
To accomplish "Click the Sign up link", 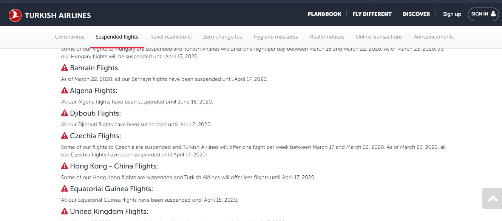I will click(452, 14).
